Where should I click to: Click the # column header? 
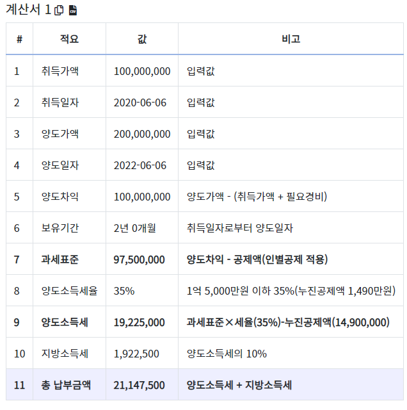19,39
